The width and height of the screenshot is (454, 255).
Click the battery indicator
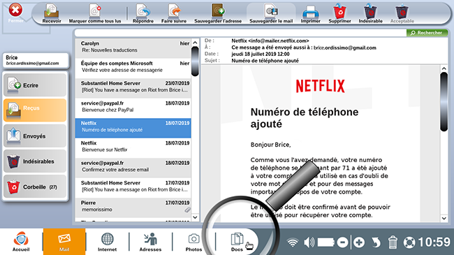[325, 242]
